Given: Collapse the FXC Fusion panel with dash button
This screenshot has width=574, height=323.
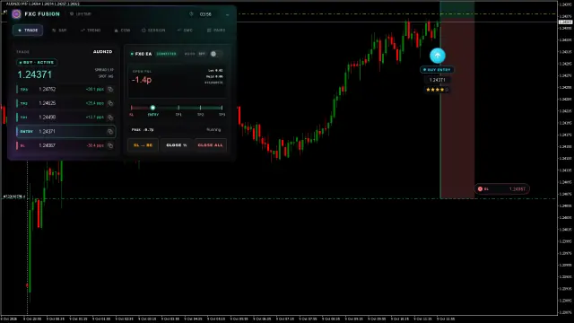Looking at the screenshot, I should [x=227, y=14].
